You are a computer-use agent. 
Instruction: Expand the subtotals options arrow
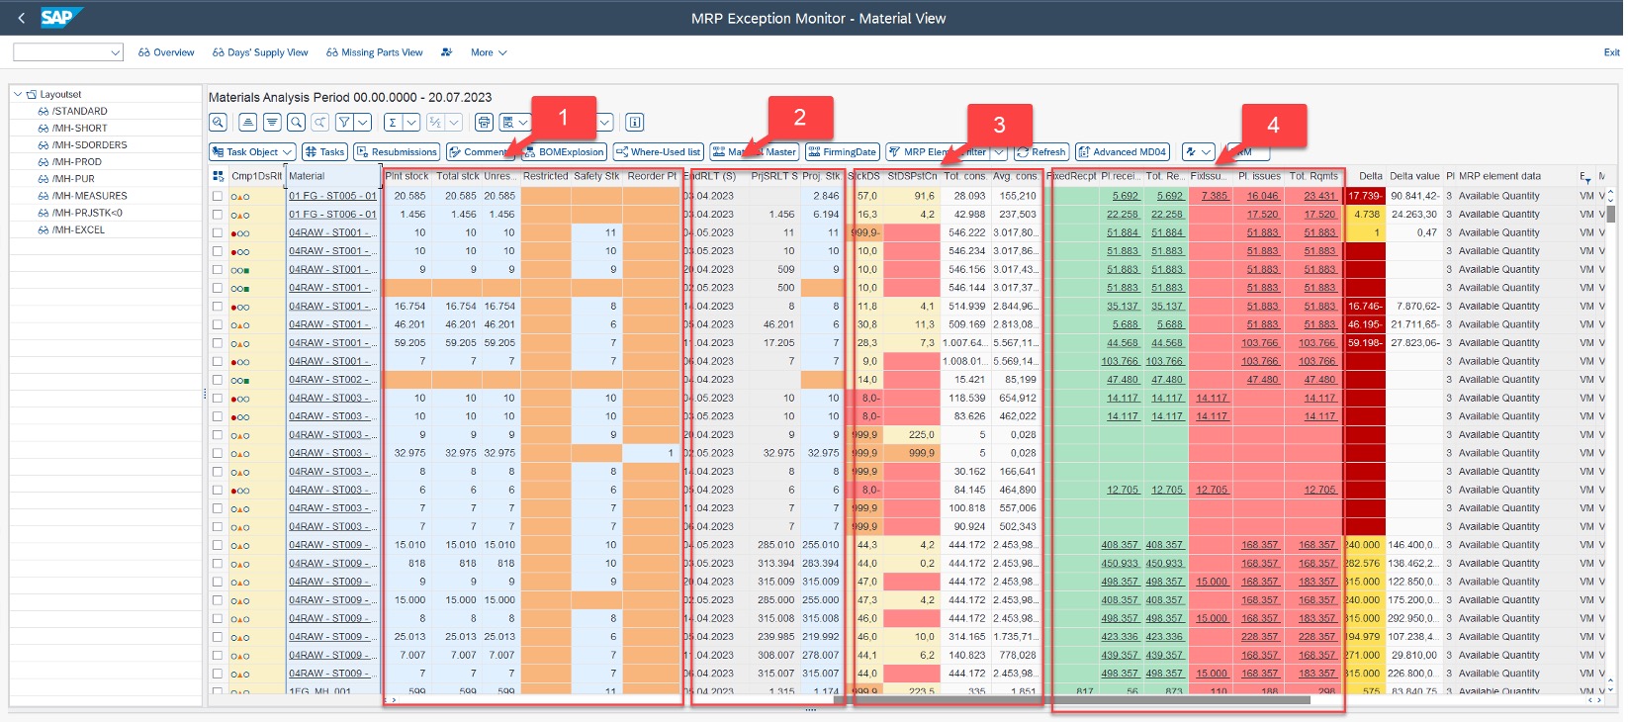click(454, 122)
